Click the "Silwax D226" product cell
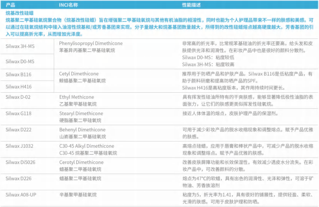 (x=18, y=178)
